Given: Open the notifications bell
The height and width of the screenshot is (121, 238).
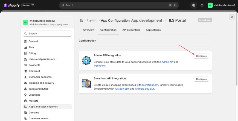Looking at the screenshot, I should (202, 5).
